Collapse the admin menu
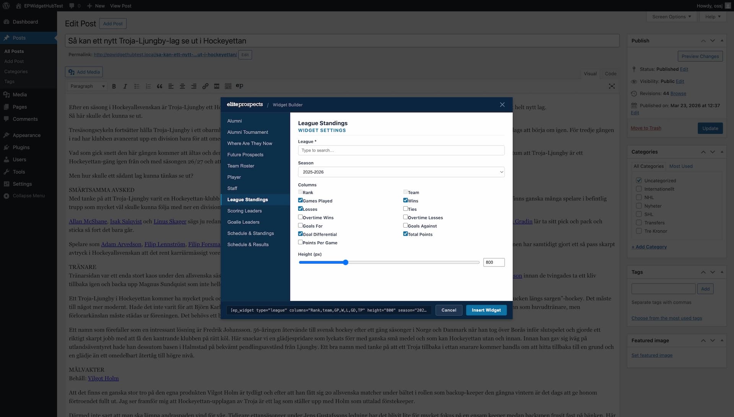This screenshot has width=734, height=417. [29, 196]
